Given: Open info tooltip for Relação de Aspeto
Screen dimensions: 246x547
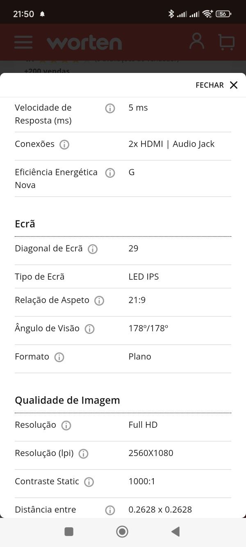Looking at the screenshot, I should click(x=99, y=301).
